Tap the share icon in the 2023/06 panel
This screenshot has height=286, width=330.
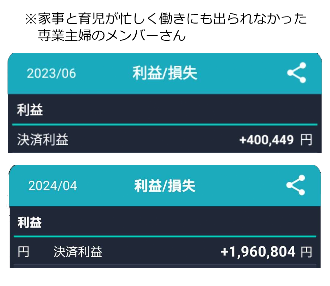click(296, 73)
